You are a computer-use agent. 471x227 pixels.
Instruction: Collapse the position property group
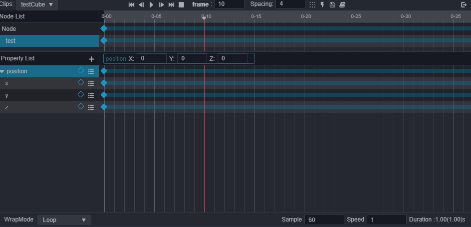pos(2,71)
